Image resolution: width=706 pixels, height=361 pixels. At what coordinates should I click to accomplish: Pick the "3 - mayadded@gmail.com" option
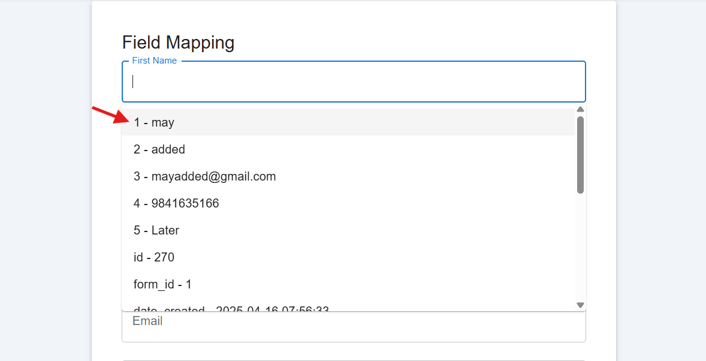point(348,176)
